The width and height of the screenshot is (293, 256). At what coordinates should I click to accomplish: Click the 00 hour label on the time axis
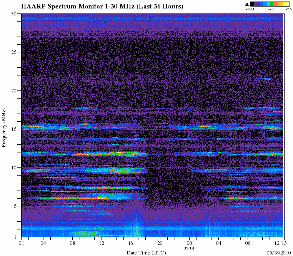189,243
